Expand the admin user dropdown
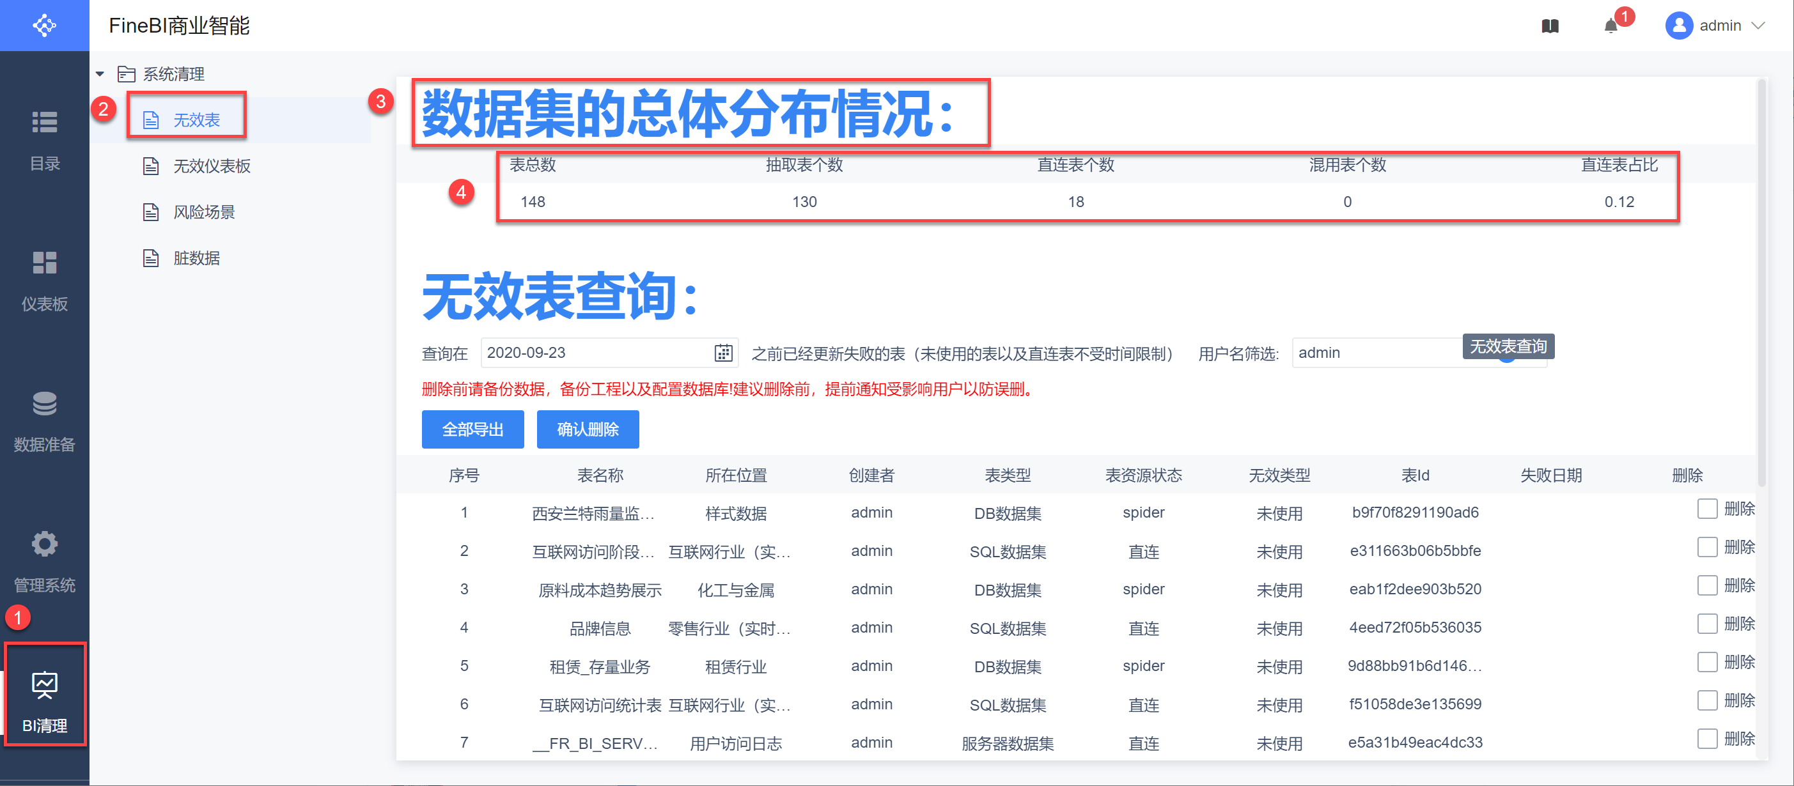 click(x=1758, y=26)
